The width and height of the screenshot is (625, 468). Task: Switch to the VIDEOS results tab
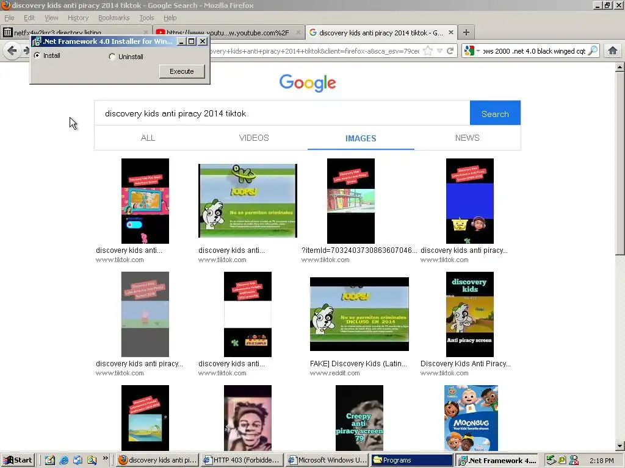coord(254,138)
